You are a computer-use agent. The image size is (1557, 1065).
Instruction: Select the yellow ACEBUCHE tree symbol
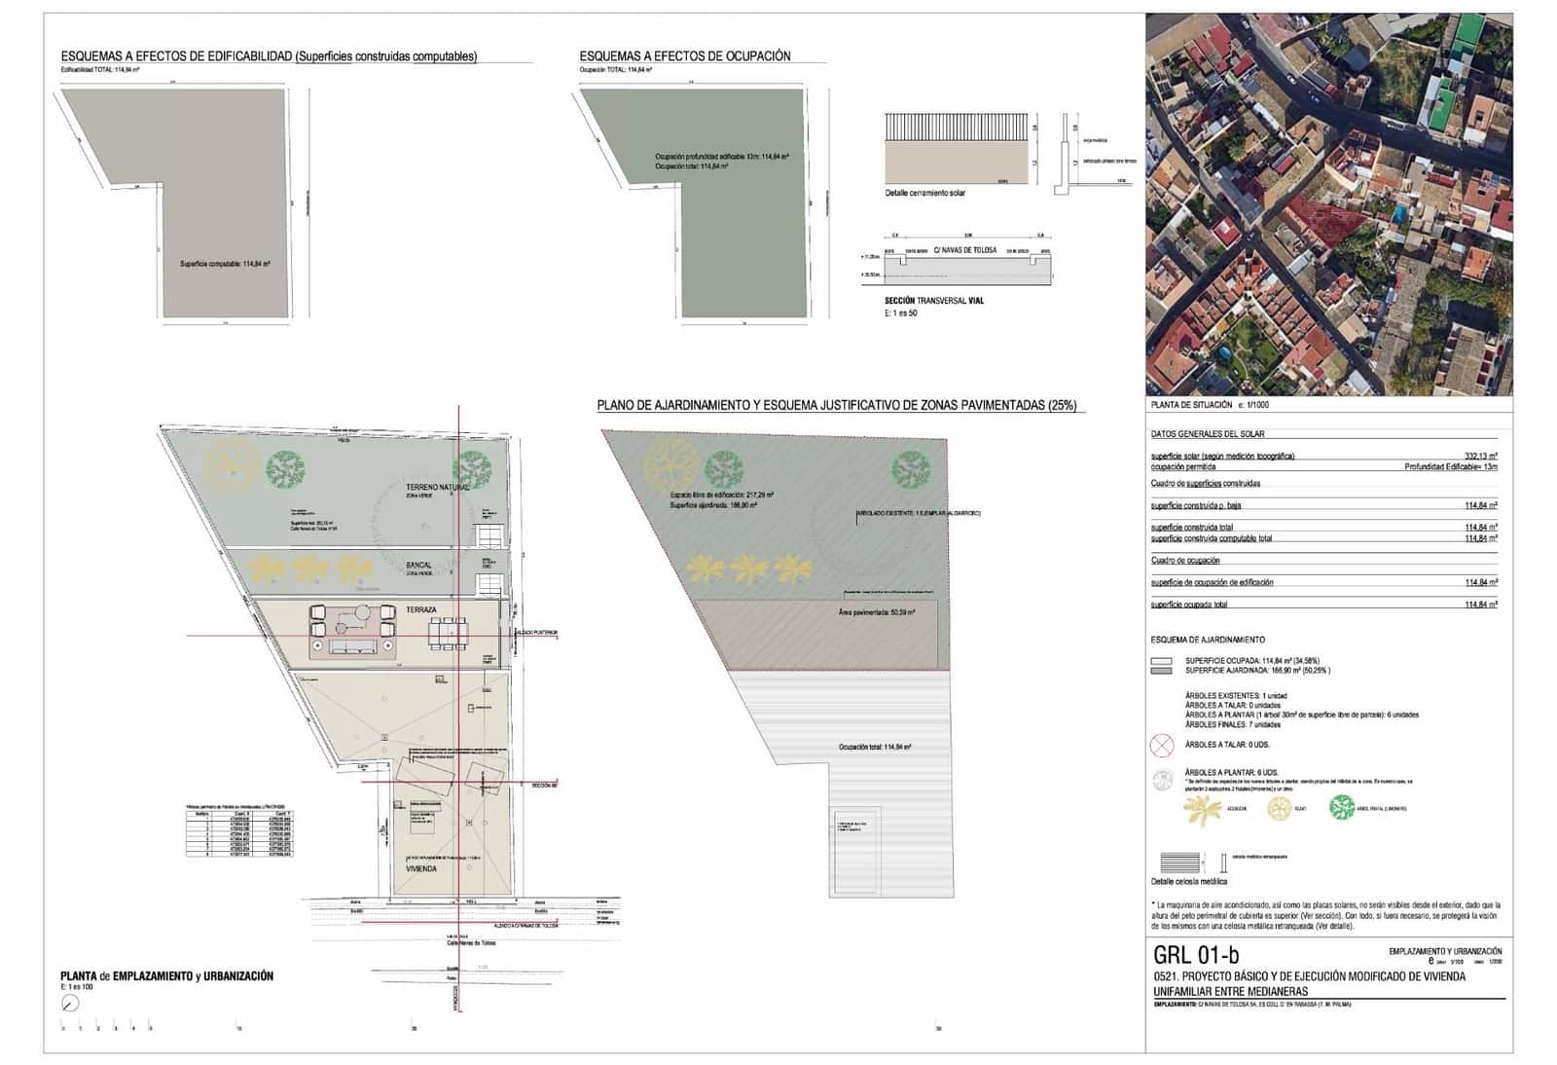pyautogui.click(x=1203, y=810)
